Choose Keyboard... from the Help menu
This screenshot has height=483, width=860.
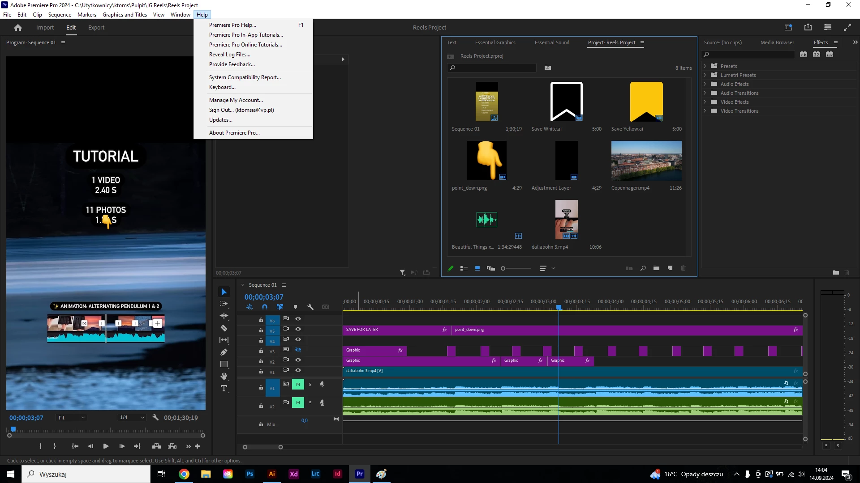pos(222,87)
